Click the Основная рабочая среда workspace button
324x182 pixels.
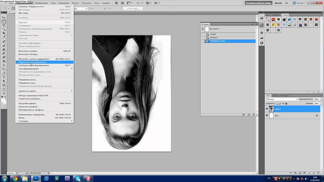tap(259, 3)
